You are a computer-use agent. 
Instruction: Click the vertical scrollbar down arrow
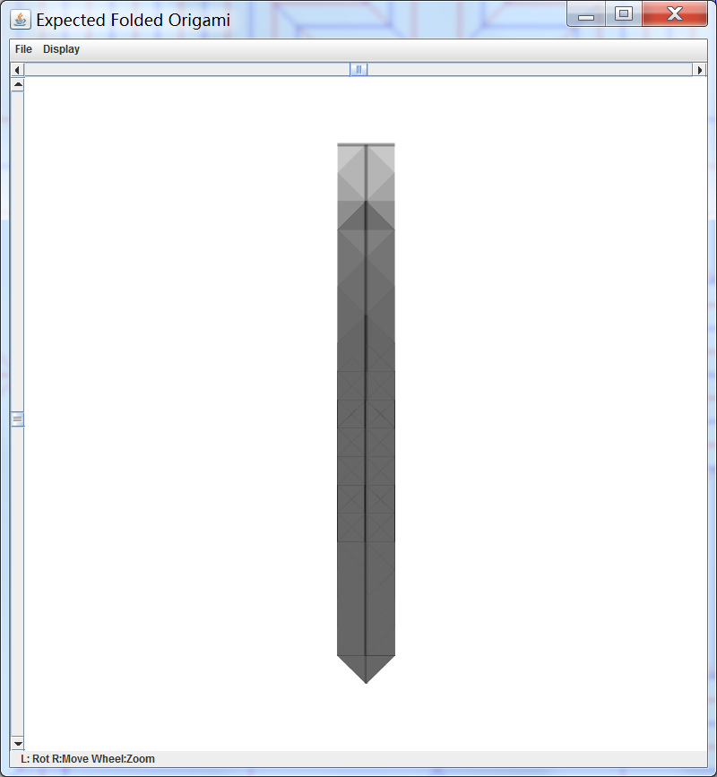[x=18, y=743]
